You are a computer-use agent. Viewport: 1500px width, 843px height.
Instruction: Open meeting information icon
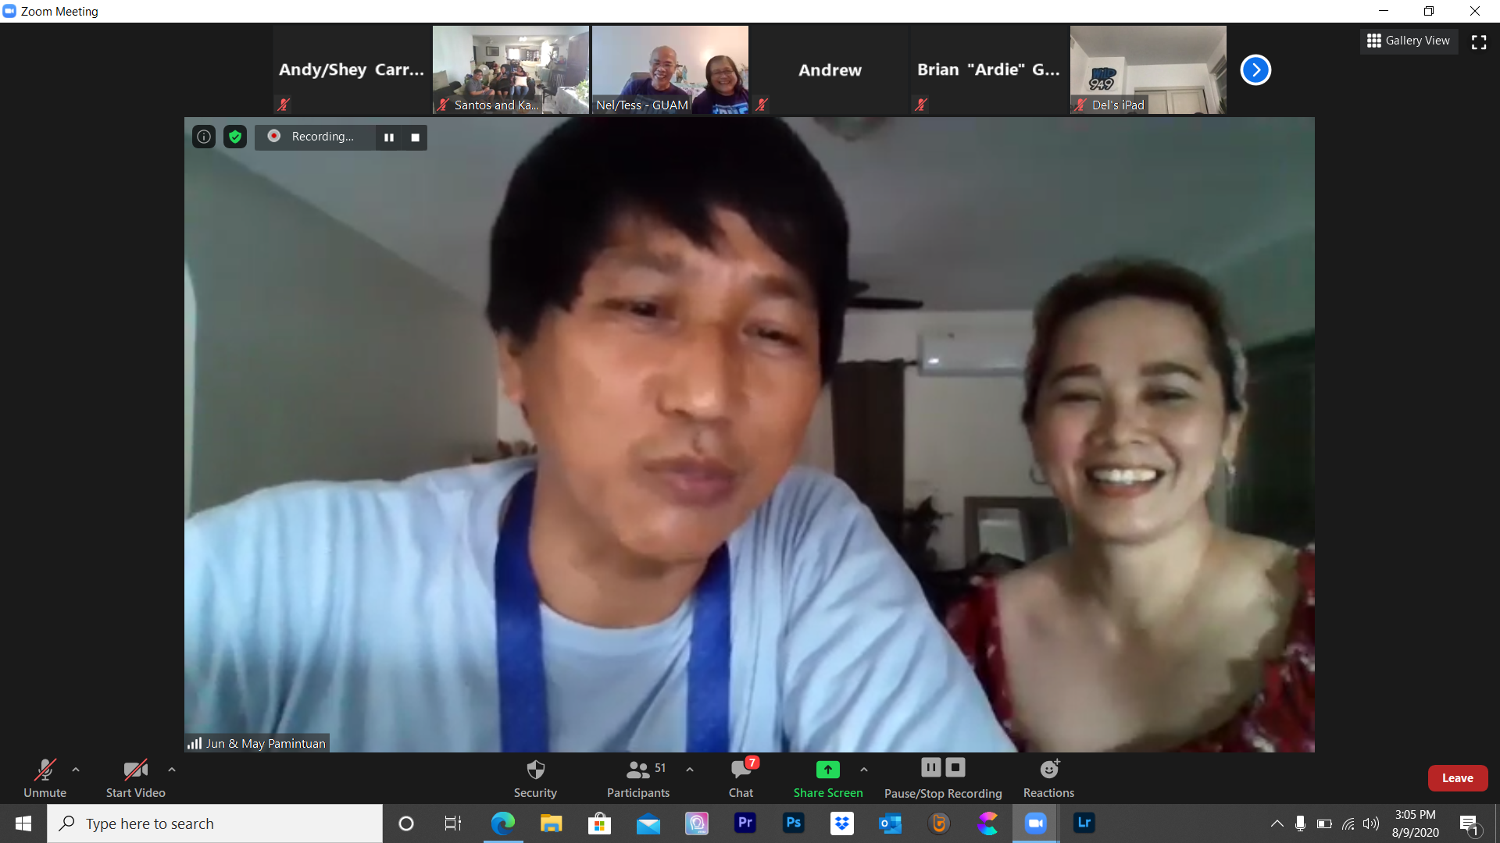[204, 137]
